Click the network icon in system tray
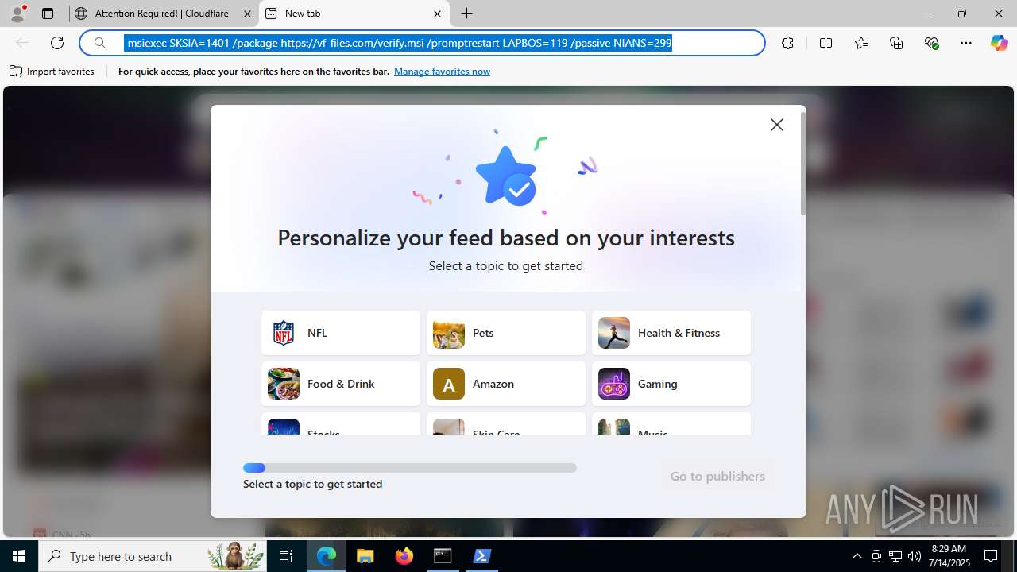Screen dimensions: 1017x572 [x=895, y=556]
